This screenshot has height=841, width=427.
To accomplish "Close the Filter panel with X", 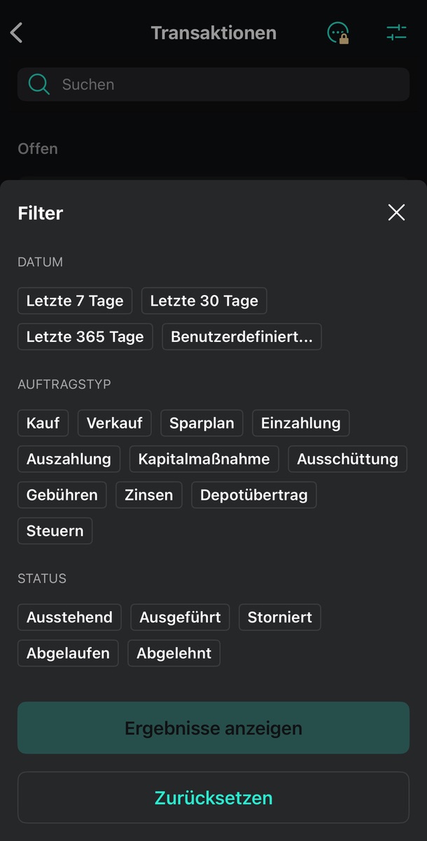I will coord(396,213).
